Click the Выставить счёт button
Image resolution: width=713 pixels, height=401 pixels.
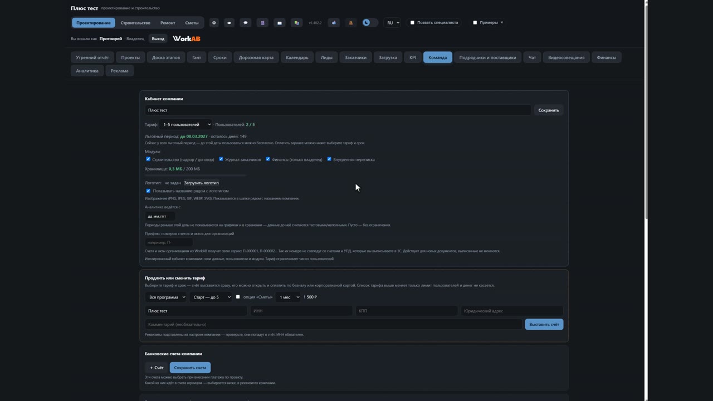pos(544,324)
